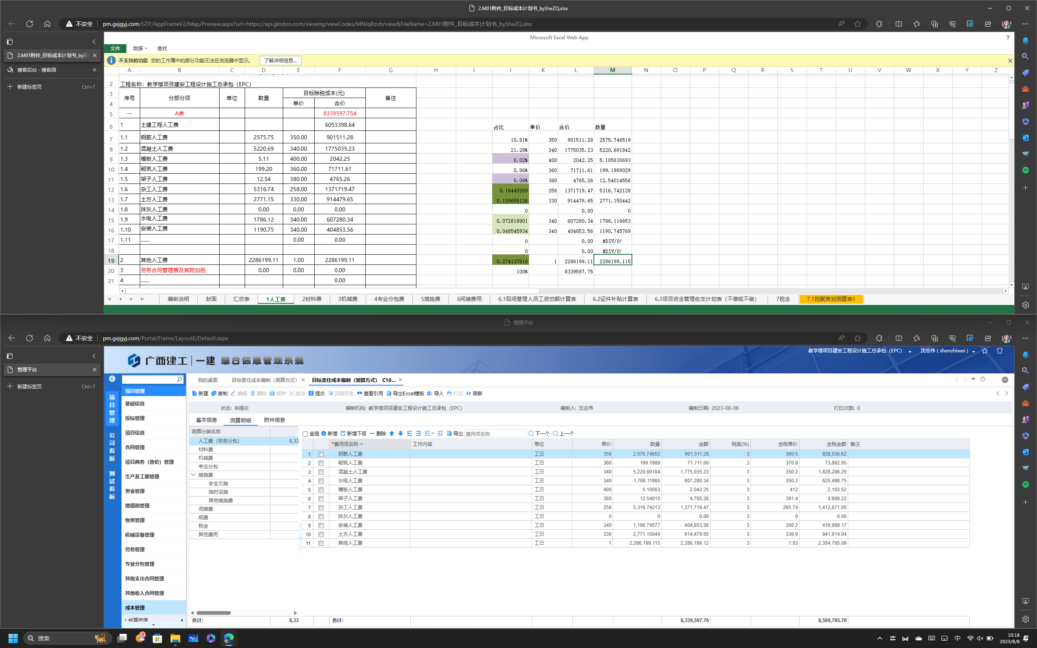This screenshot has width=1037, height=648.
Task: Open the 文件 menu in Excel Web App
Action: [x=115, y=49]
